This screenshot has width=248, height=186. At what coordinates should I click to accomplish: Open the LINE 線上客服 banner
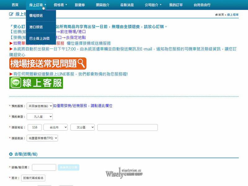point(36,83)
